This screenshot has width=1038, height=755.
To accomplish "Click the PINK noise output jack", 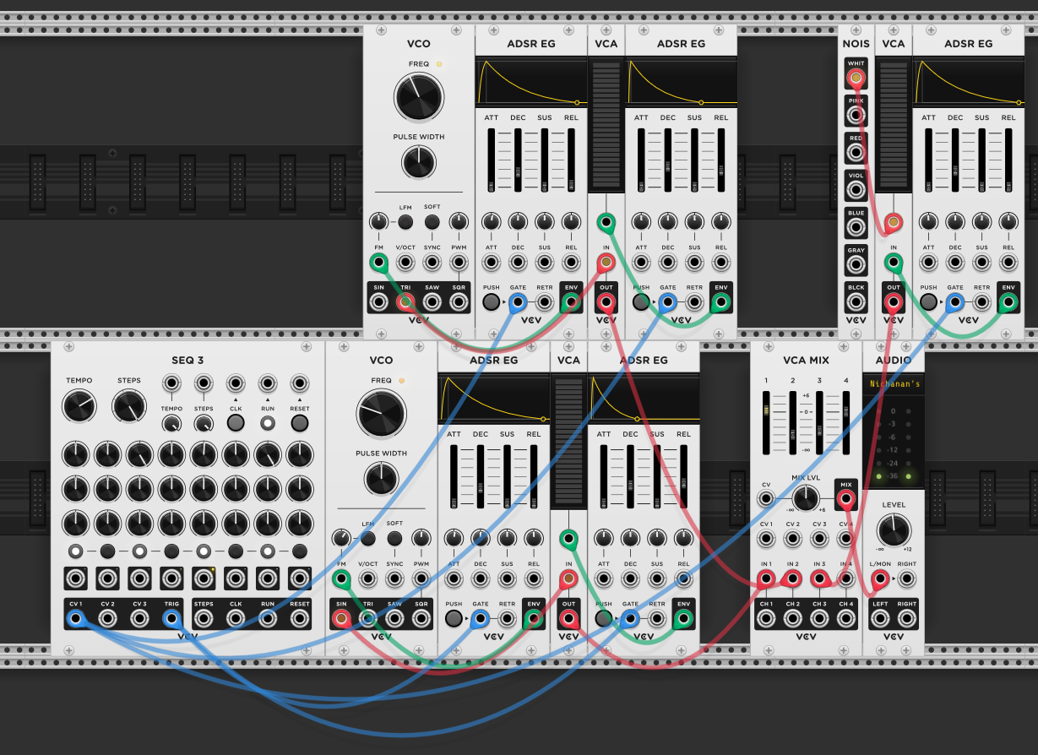I will tap(856, 116).
